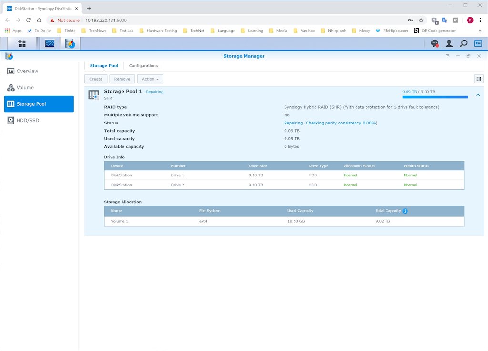This screenshot has height=351, width=488.
Task: Collapse the Storage Pool 1 details
Action: 478,95
